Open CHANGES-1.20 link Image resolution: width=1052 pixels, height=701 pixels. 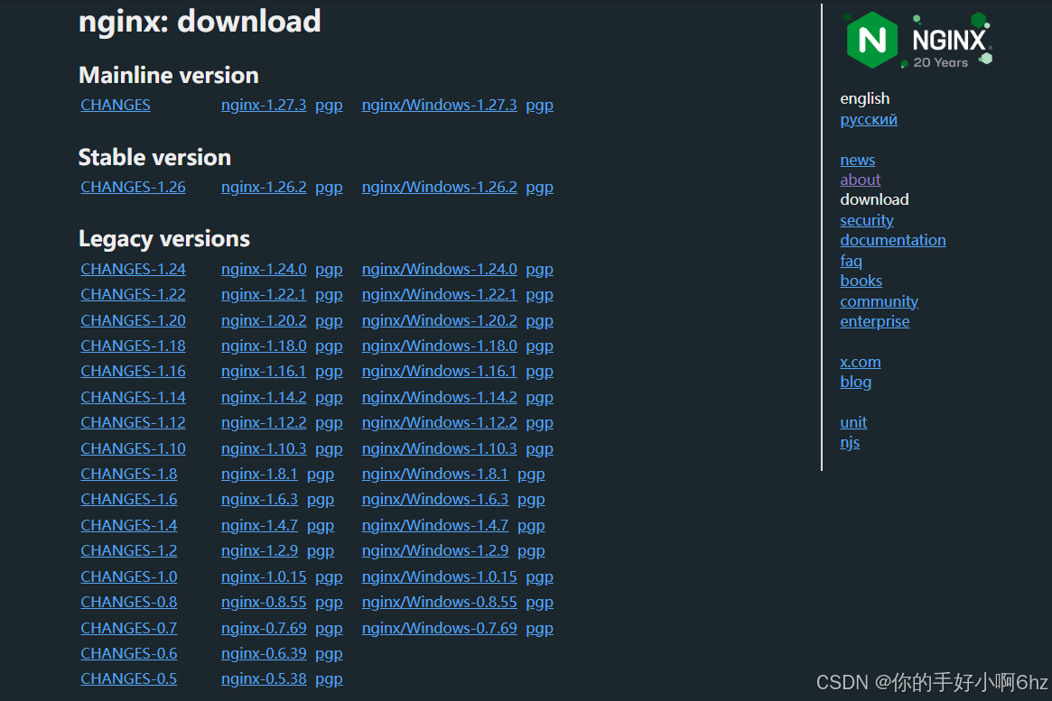click(x=133, y=321)
